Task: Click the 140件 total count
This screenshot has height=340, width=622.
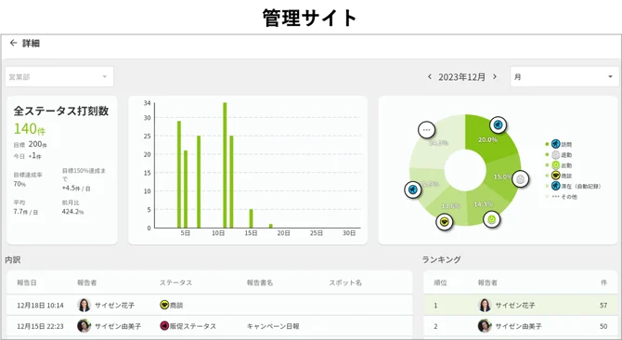Action: 30,128
